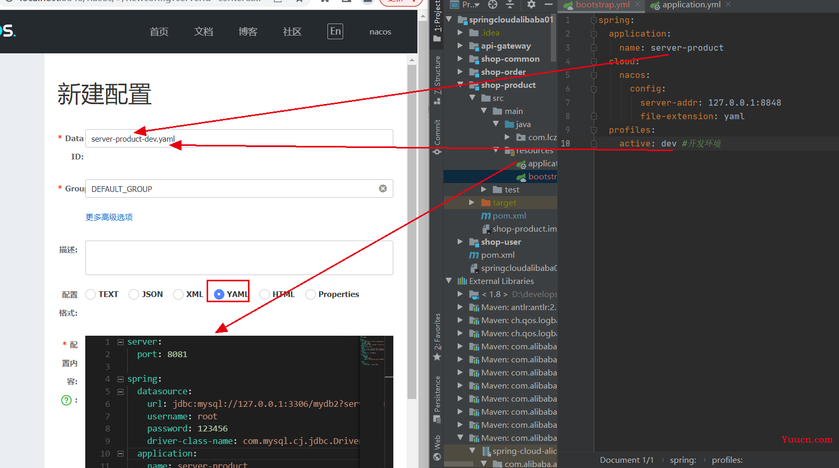Fold the server: block in Nacos editor

click(x=120, y=342)
